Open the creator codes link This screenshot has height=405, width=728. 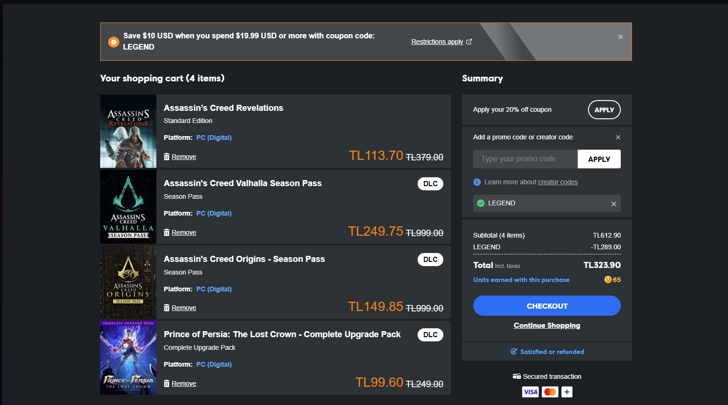coord(558,182)
